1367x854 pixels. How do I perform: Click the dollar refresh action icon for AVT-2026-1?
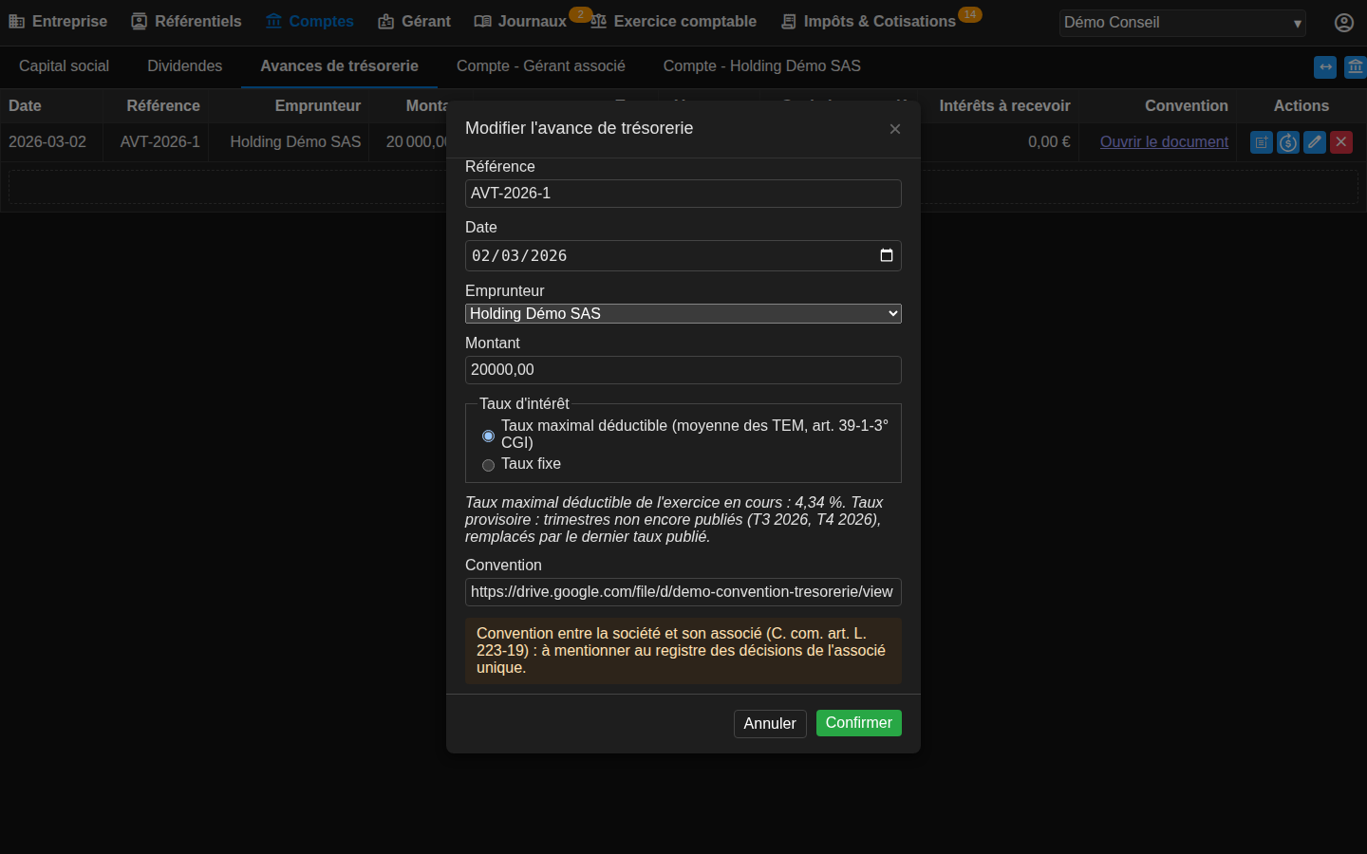tap(1288, 142)
